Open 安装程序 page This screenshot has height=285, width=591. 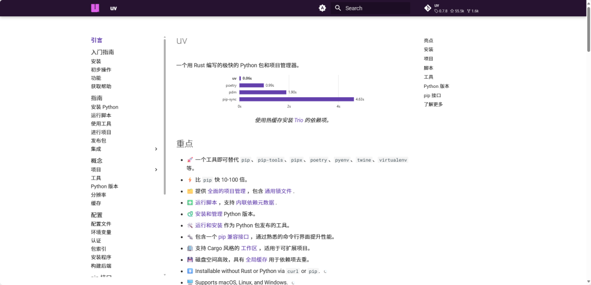101,257
